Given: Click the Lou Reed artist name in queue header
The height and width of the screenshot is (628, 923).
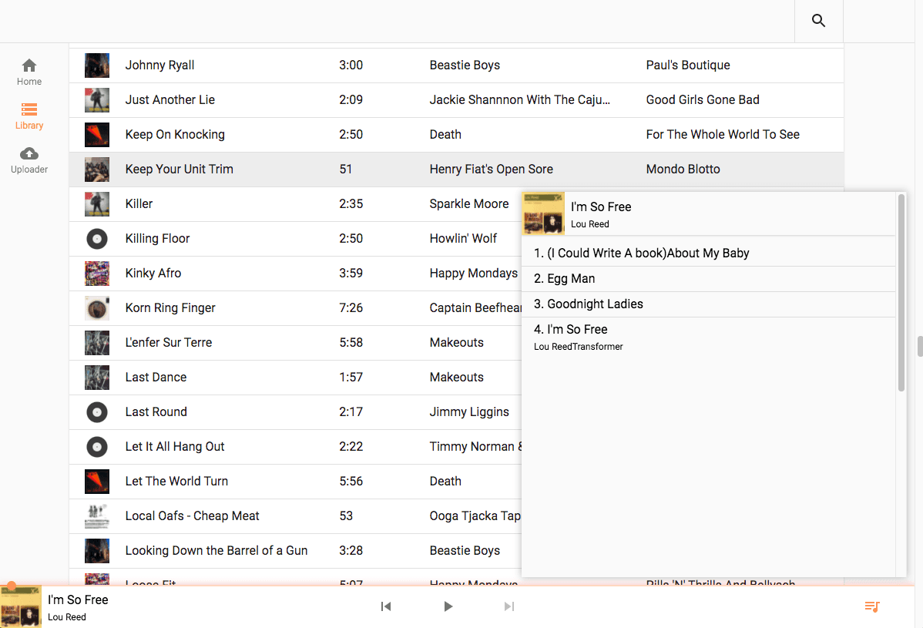Looking at the screenshot, I should click(x=590, y=224).
